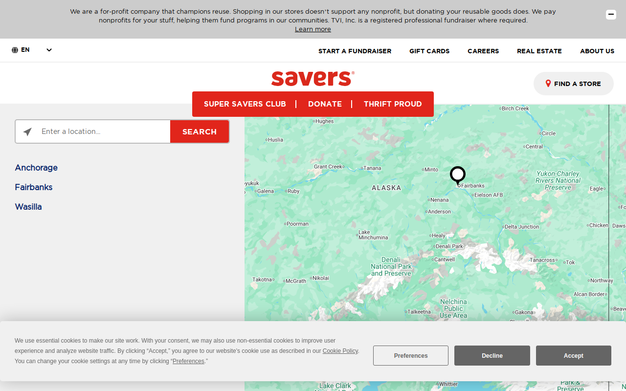The width and height of the screenshot is (626, 391).
Task: Click Eielson AFB label on map
Action: coord(488,195)
